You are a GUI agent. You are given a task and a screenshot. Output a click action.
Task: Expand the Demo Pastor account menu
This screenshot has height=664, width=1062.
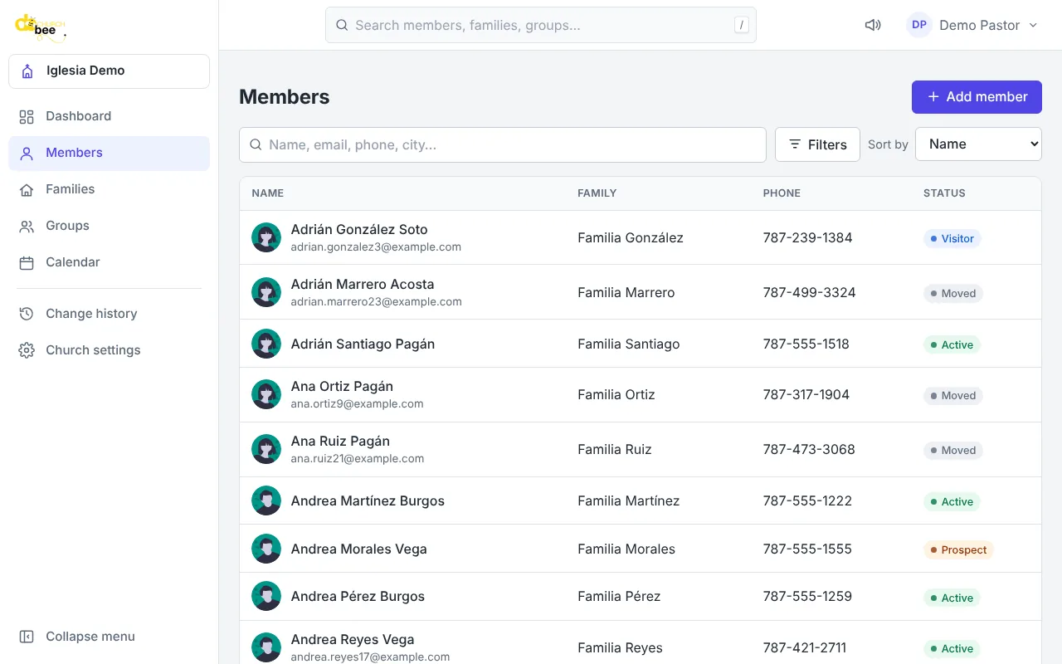[x=972, y=25]
